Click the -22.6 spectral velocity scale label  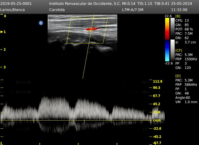tap(157, 129)
